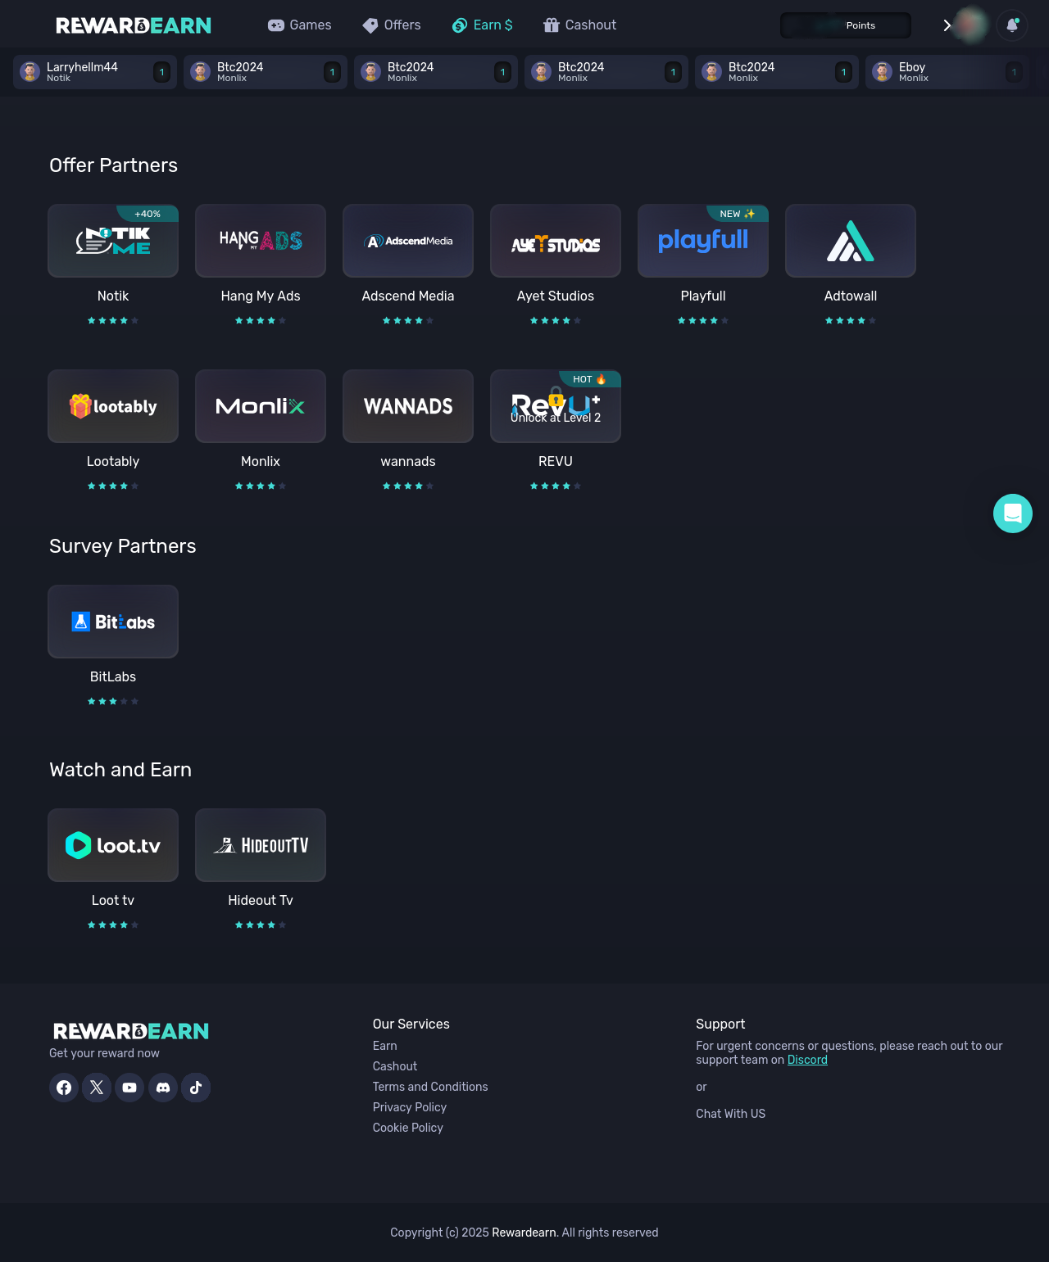Expand the arrow next to profile avatar
This screenshot has width=1049, height=1262.
click(947, 25)
